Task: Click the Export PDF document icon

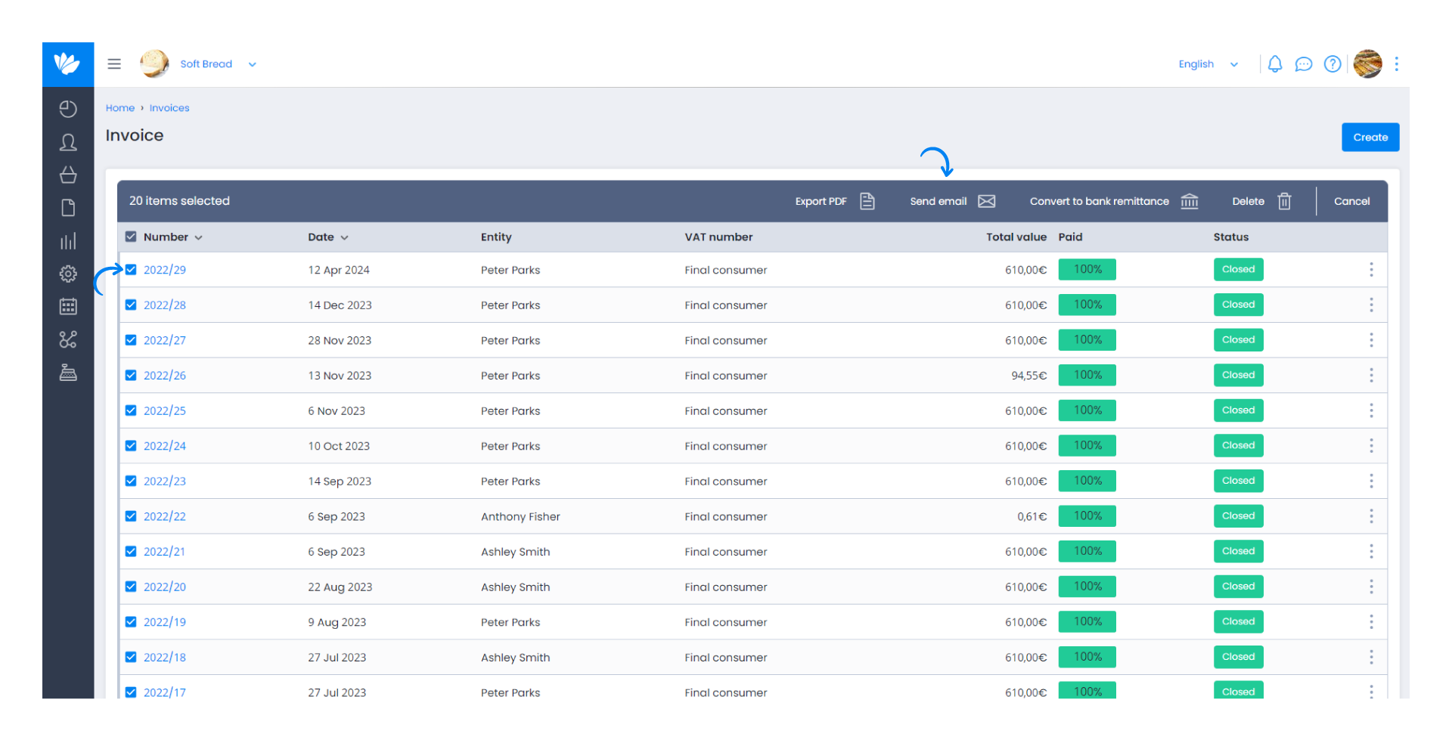Action: [867, 201]
